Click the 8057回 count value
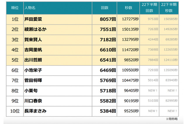Screen dimensions: 187x124 (108, 19)
